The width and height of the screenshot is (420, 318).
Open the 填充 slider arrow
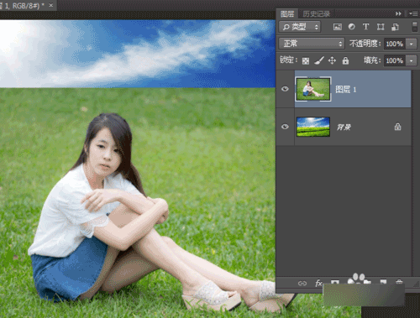coord(412,60)
